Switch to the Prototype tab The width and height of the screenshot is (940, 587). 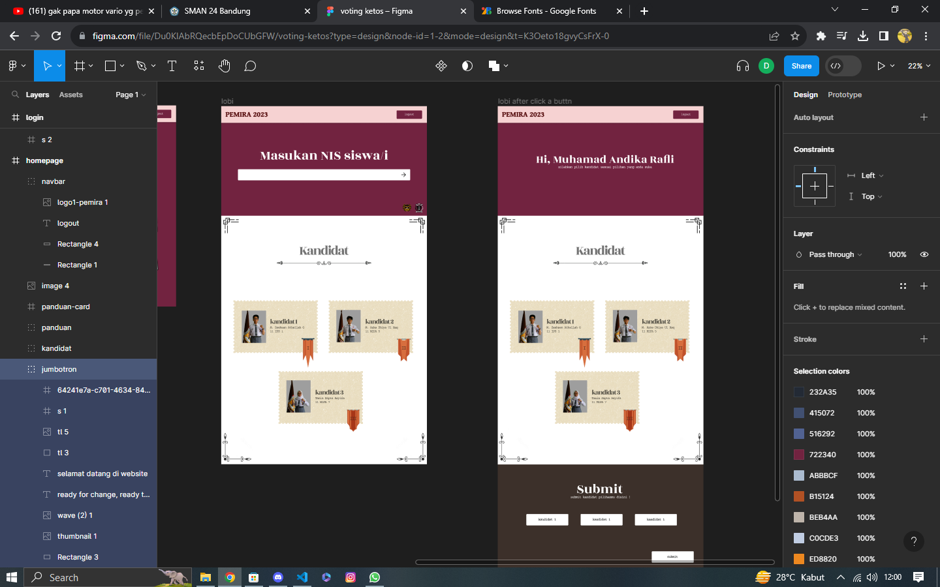(845, 95)
